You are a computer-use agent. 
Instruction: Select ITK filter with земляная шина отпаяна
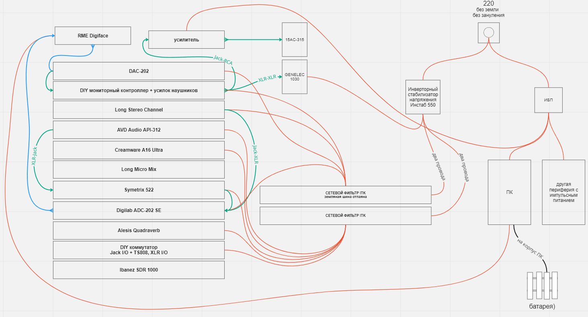[x=346, y=195]
